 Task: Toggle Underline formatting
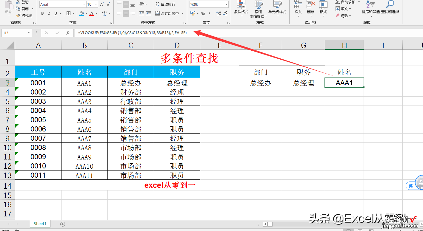pyautogui.click(x=56, y=13)
